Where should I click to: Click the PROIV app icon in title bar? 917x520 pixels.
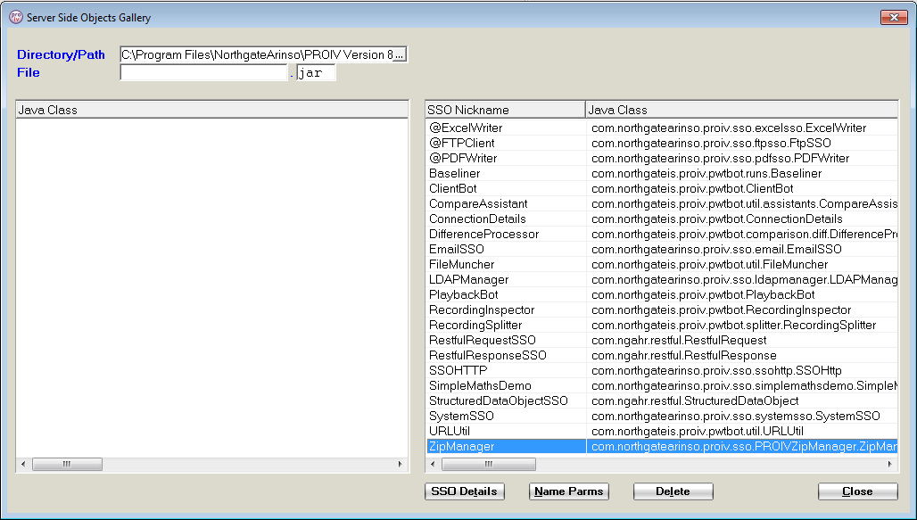[x=16, y=18]
